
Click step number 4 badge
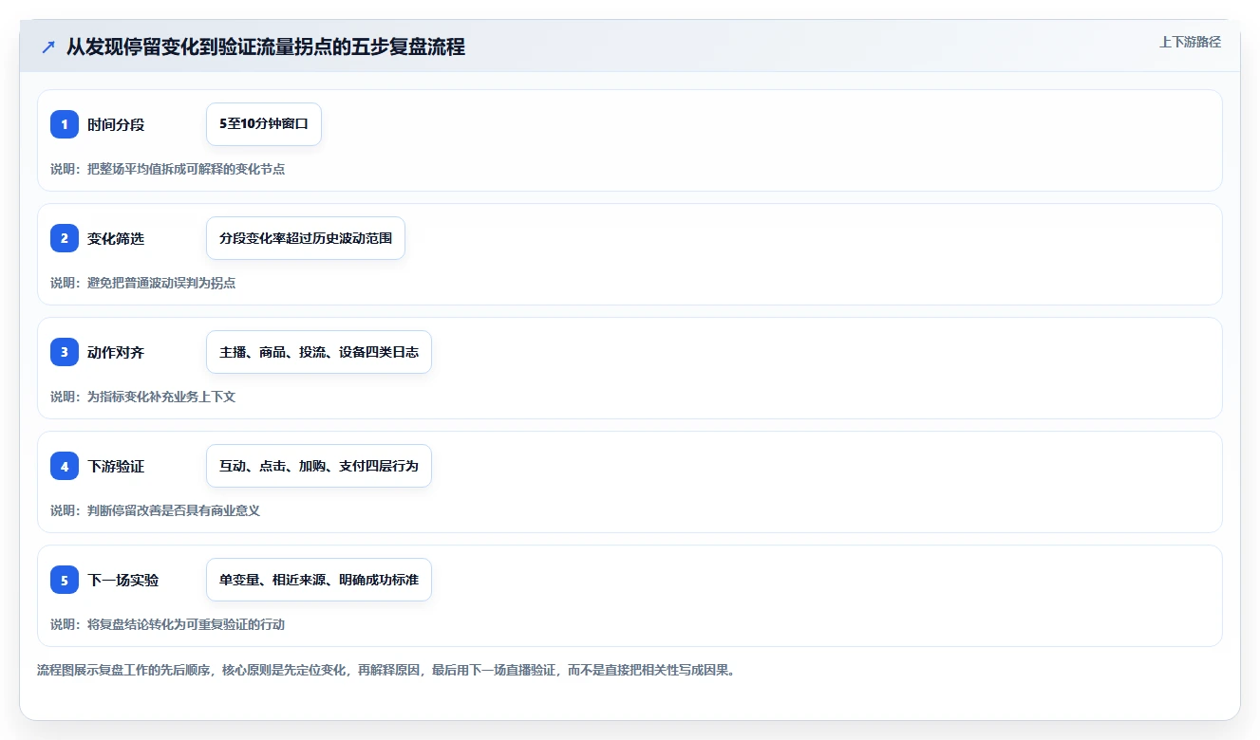point(65,466)
